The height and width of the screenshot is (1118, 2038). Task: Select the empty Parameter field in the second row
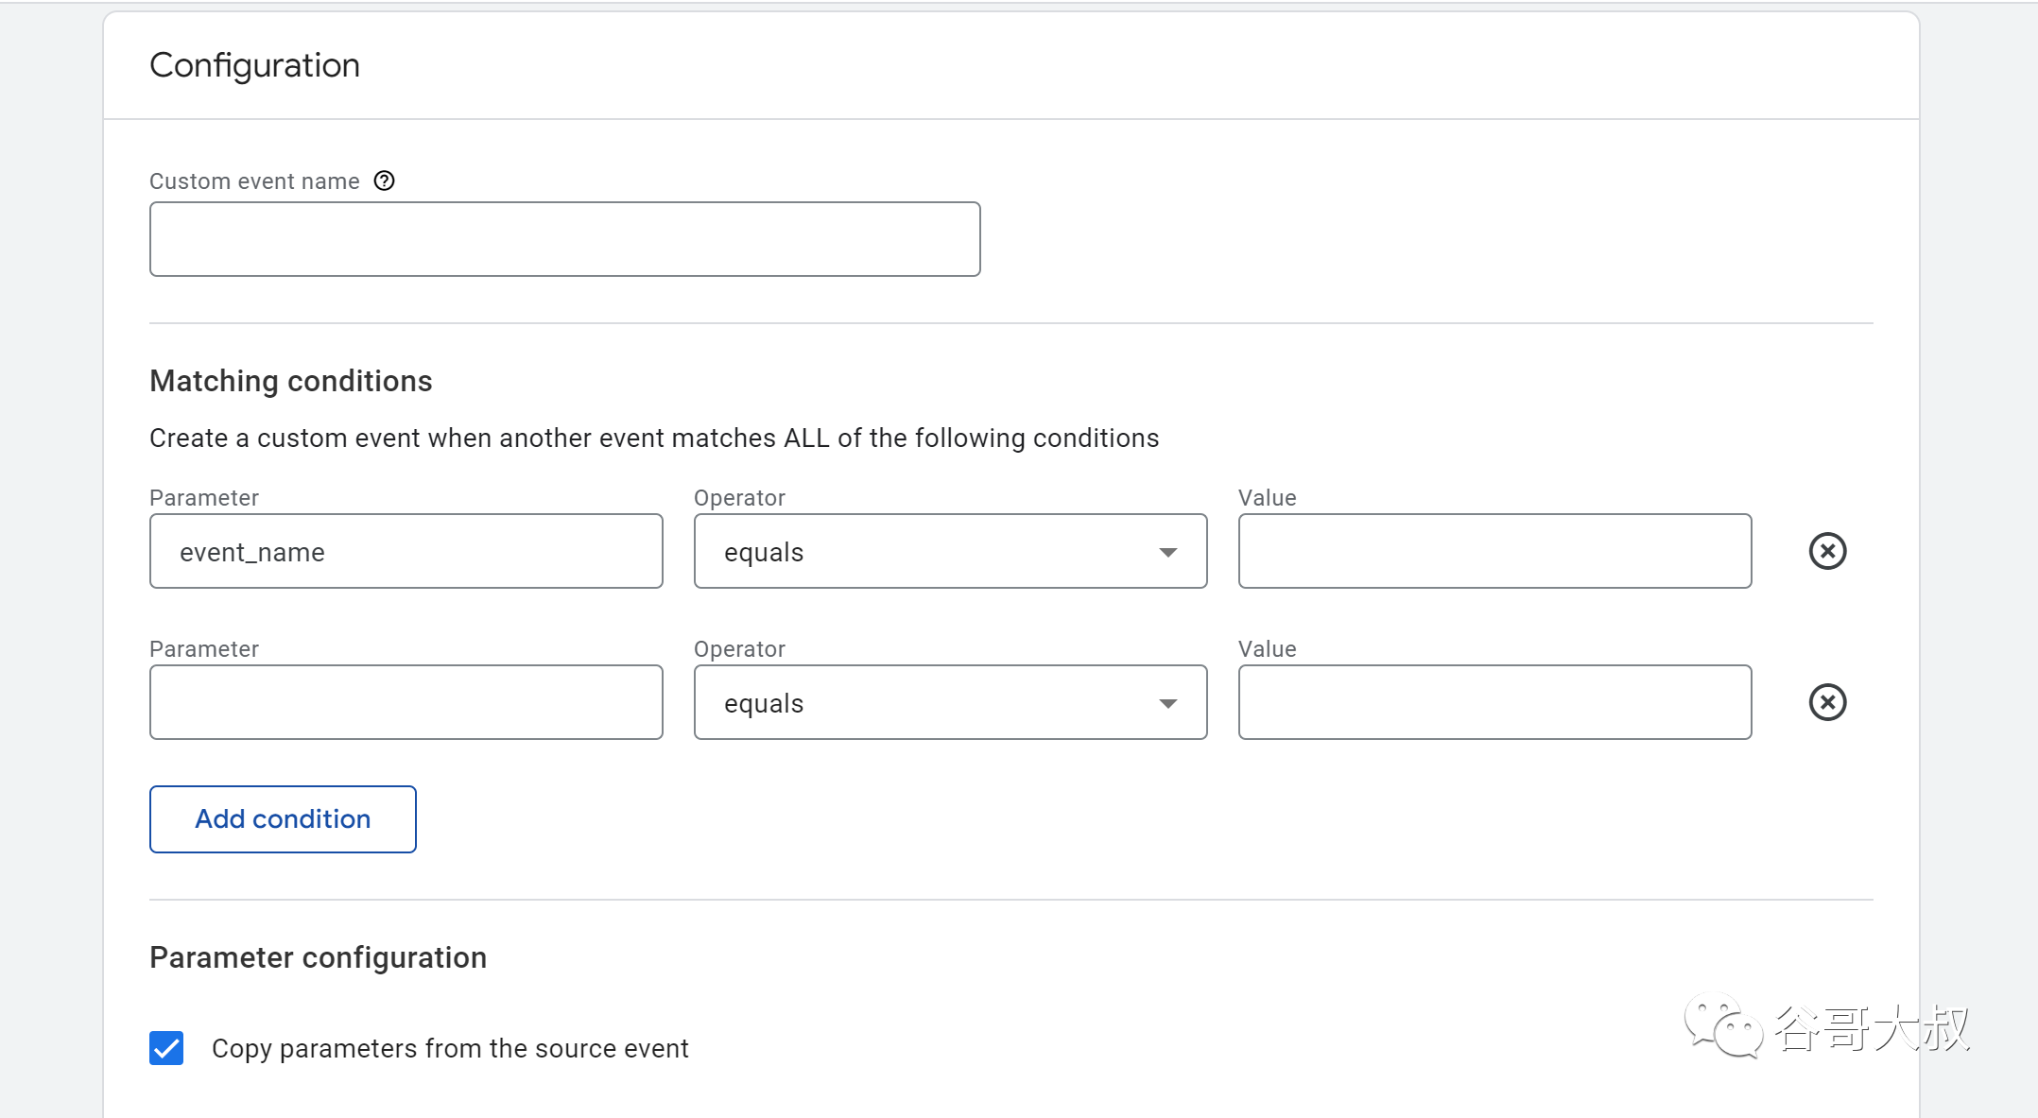(406, 702)
